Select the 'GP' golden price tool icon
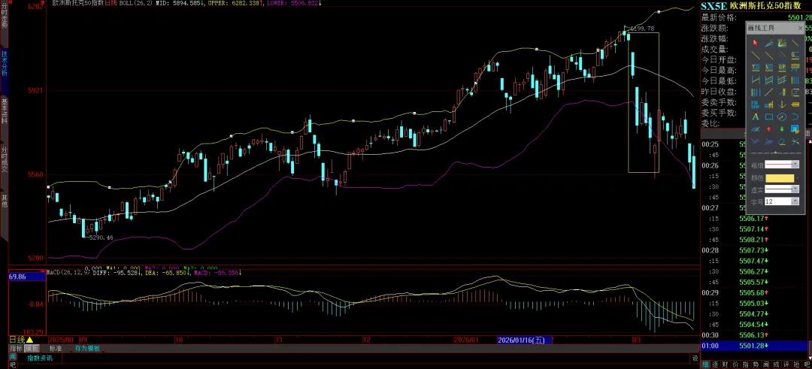 (781, 68)
